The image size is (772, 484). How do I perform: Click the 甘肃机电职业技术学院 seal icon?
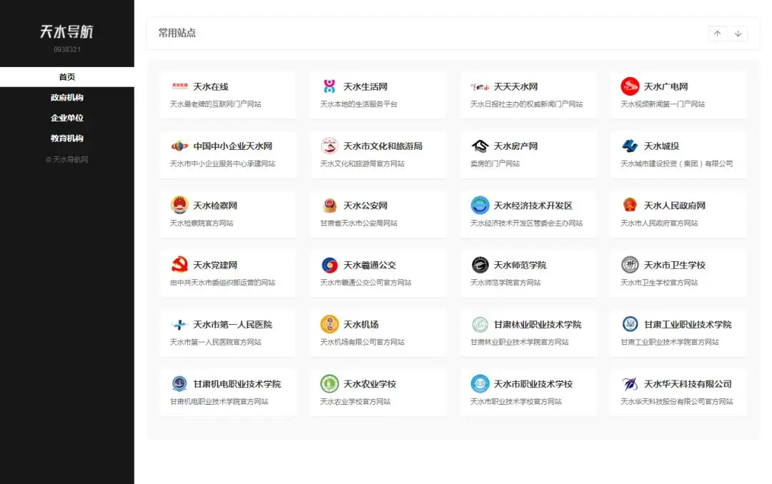(x=179, y=383)
